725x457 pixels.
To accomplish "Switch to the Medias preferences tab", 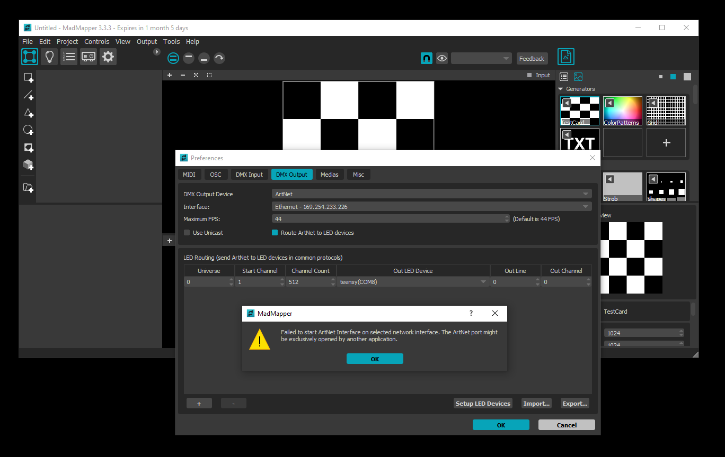I will pyautogui.click(x=330, y=175).
